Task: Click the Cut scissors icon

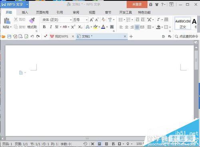Action: pos(16,20)
